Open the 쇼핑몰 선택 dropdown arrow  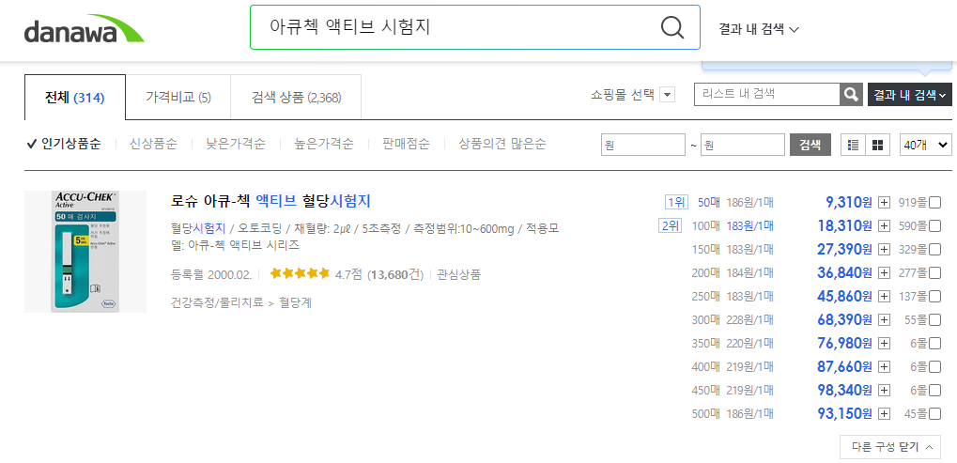pos(667,95)
